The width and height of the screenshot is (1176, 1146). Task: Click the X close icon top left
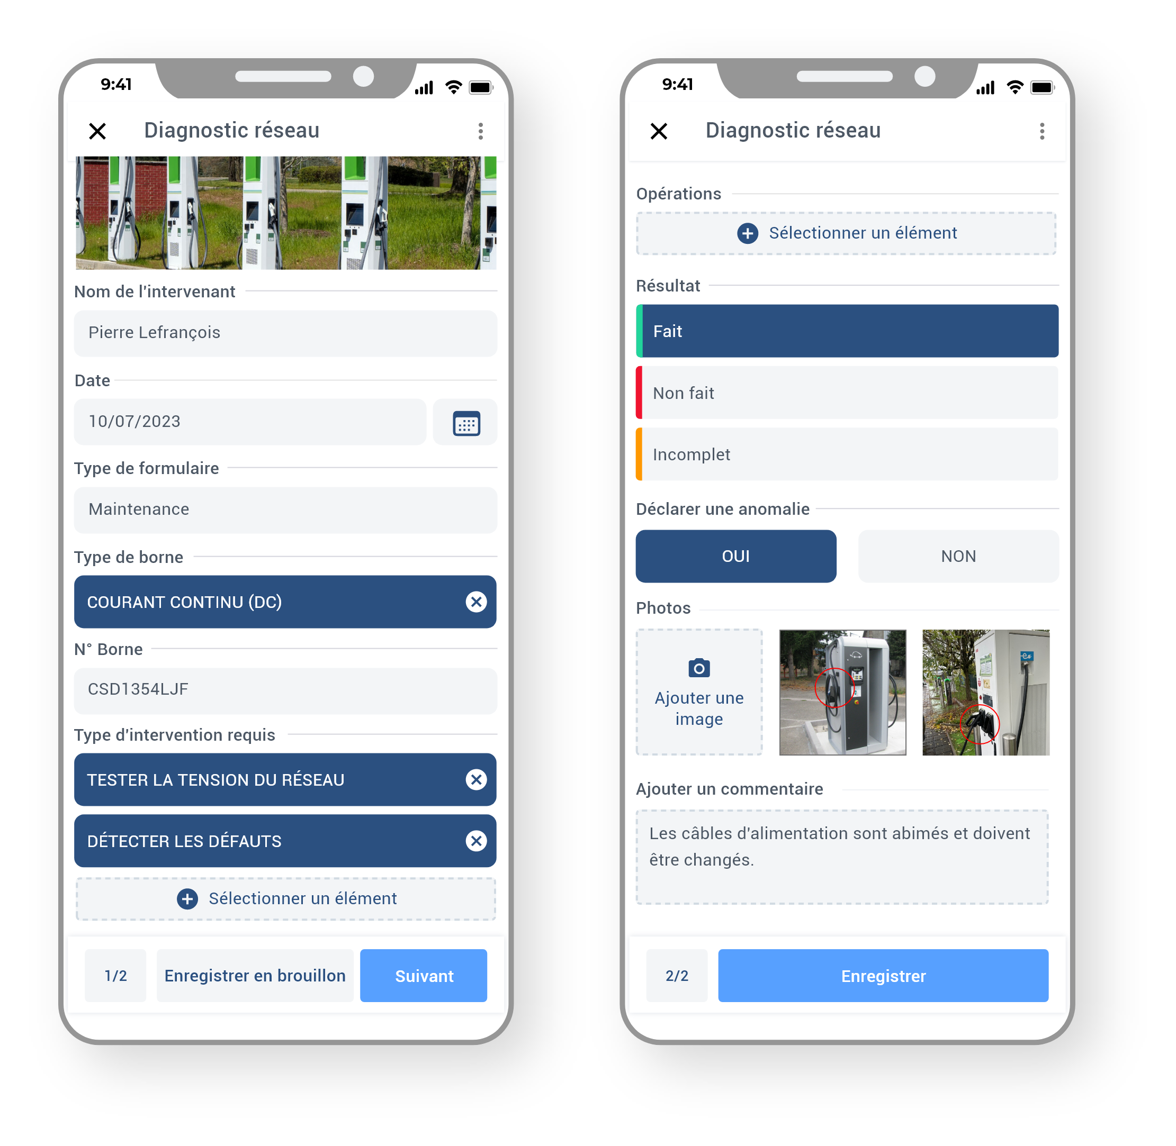click(96, 130)
